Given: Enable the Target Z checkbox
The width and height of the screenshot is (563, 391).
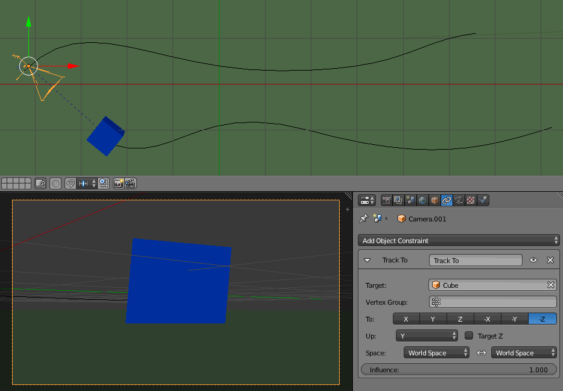Looking at the screenshot, I should click(x=469, y=335).
